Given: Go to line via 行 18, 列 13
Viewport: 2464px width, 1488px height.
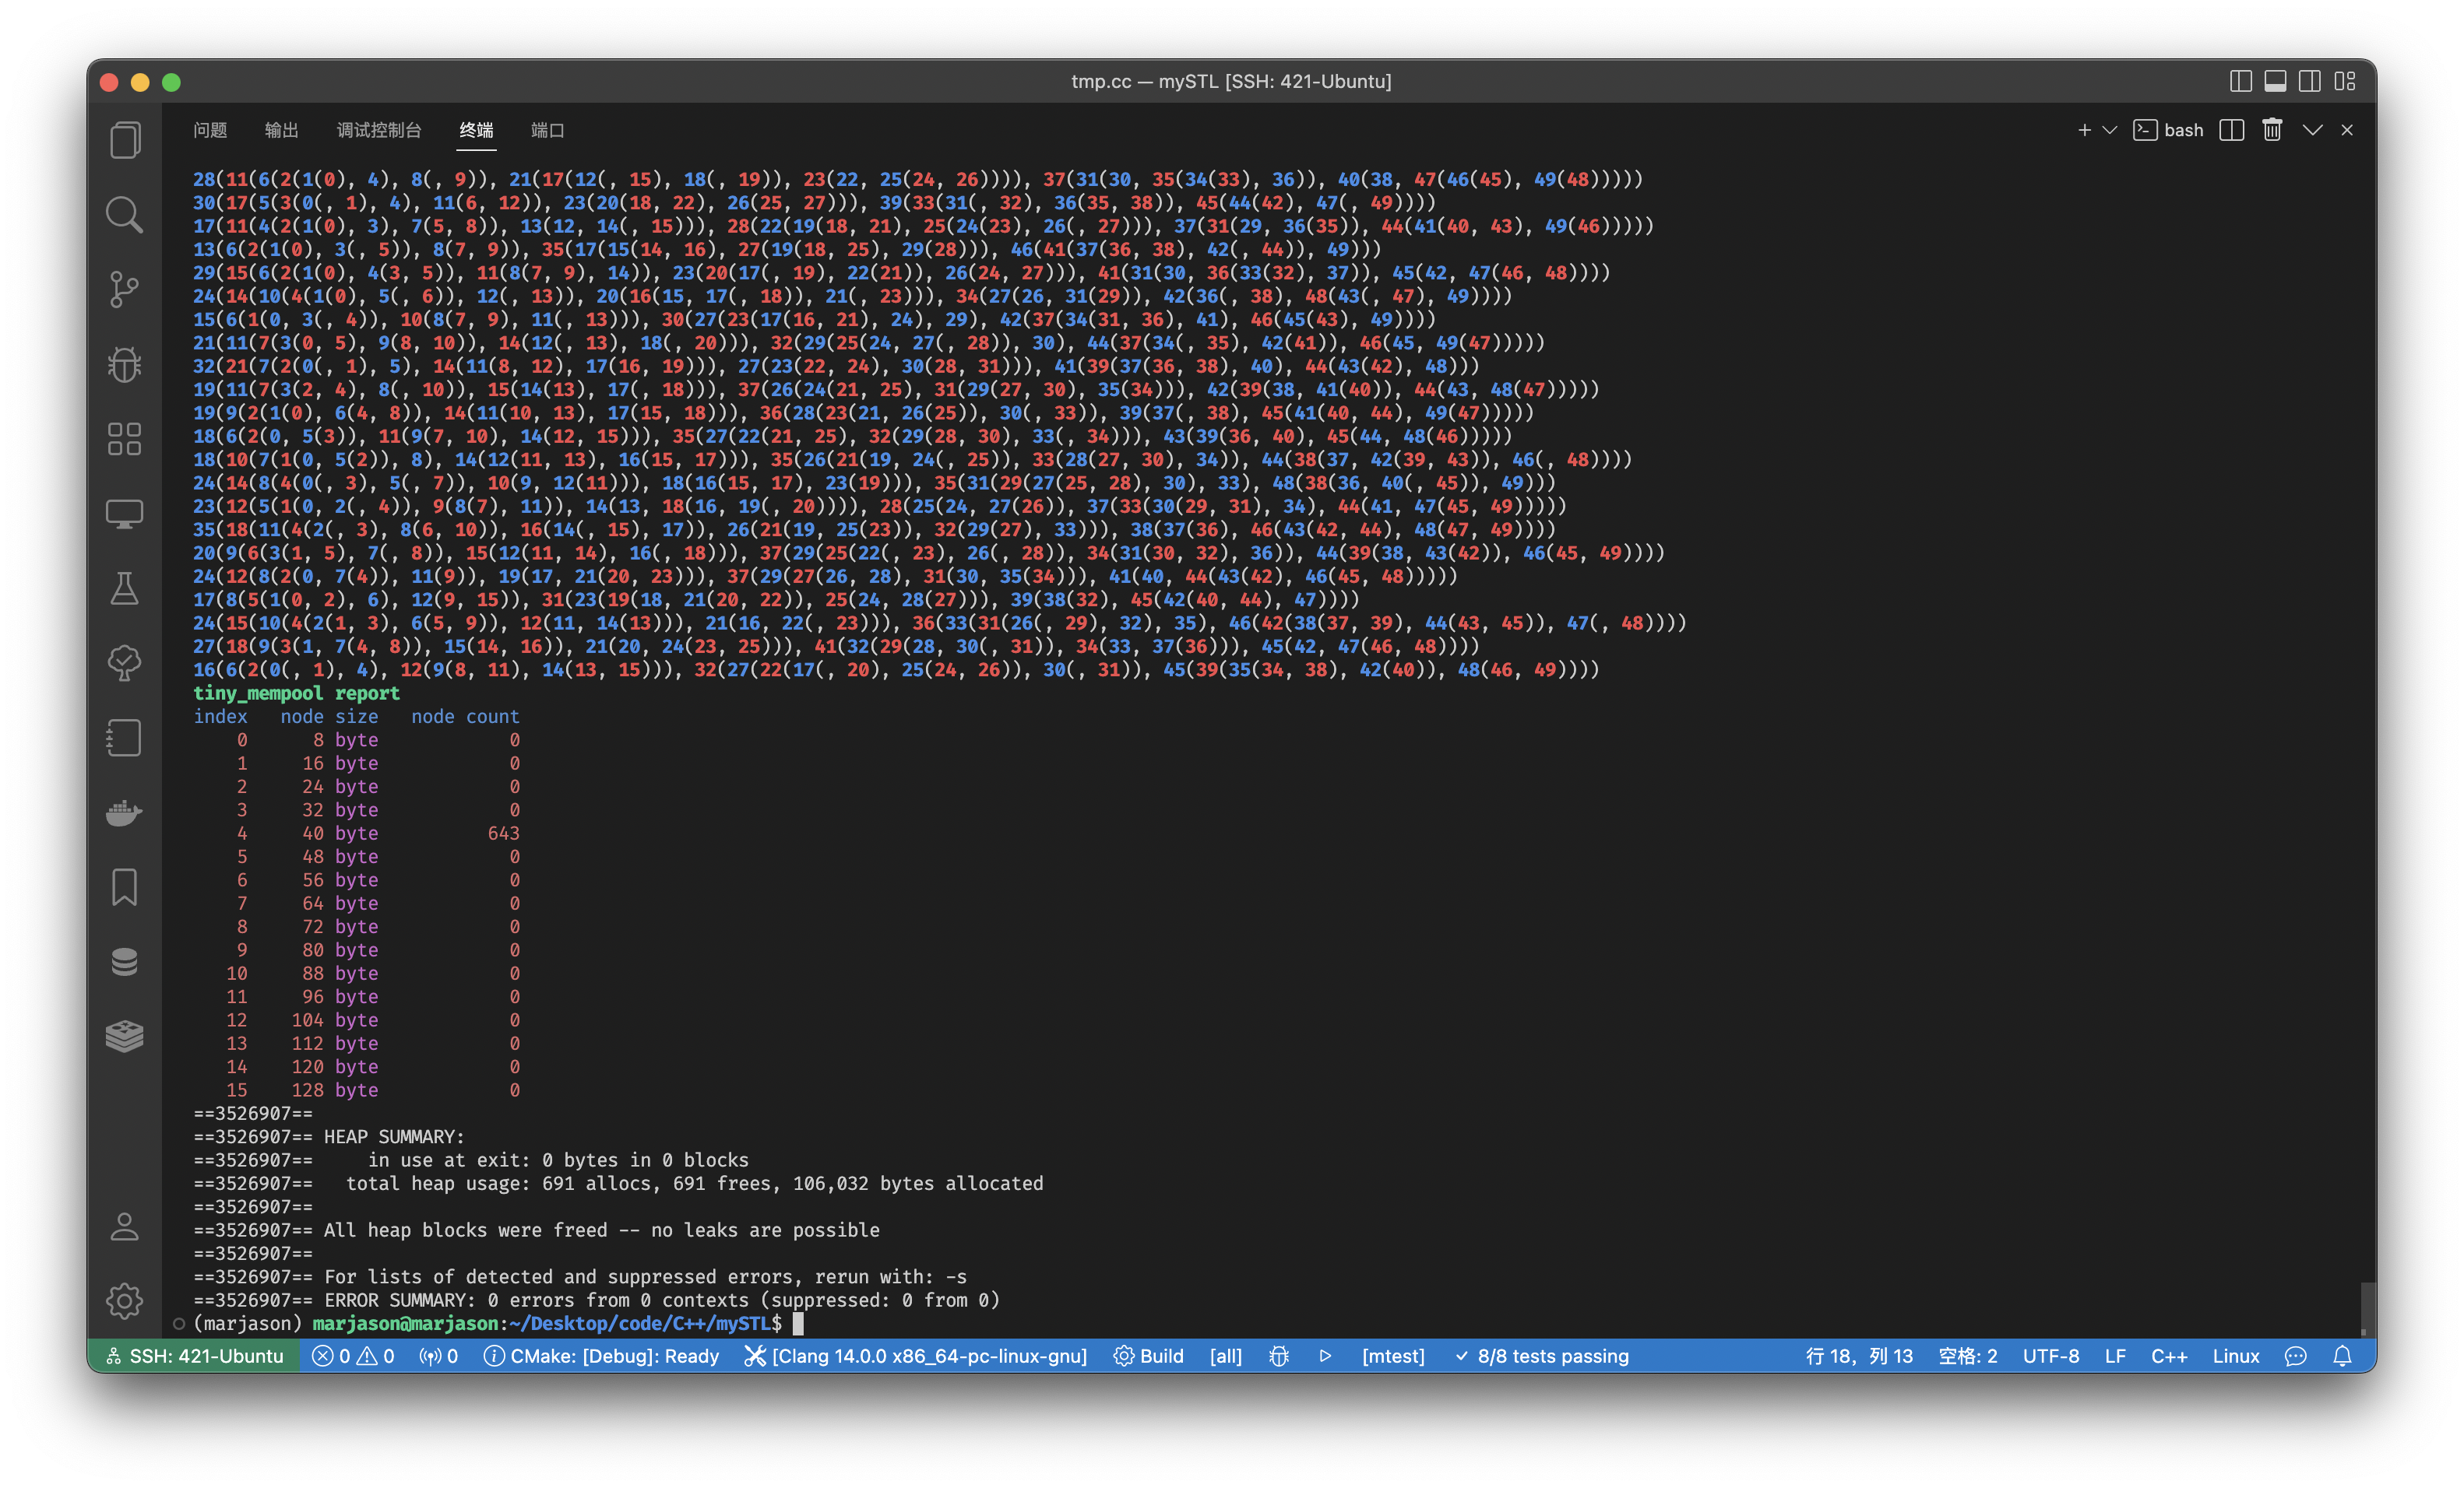Looking at the screenshot, I should pos(1859,1356).
